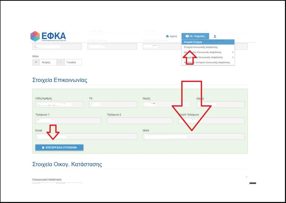Click the ΕΦΚΑ hexagon logo

click(35, 36)
